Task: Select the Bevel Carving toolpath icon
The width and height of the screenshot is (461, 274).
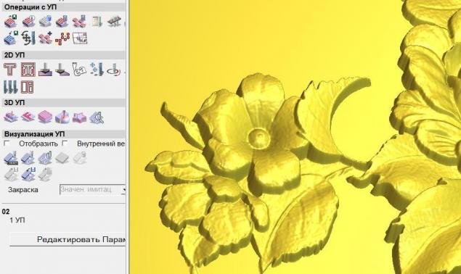Action: click(62, 70)
